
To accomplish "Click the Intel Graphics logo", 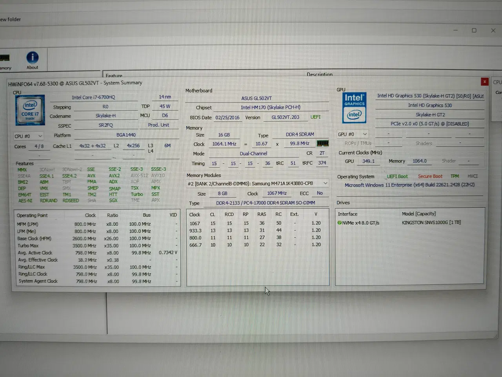I will [355, 108].
